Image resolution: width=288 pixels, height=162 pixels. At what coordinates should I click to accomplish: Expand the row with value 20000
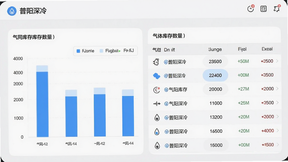click(x=277, y=89)
